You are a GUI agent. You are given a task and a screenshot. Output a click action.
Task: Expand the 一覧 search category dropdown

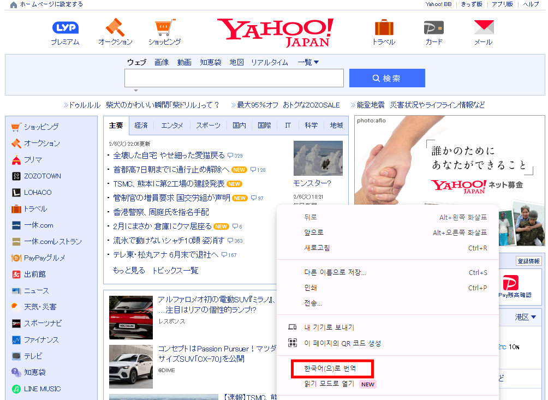pos(308,62)
